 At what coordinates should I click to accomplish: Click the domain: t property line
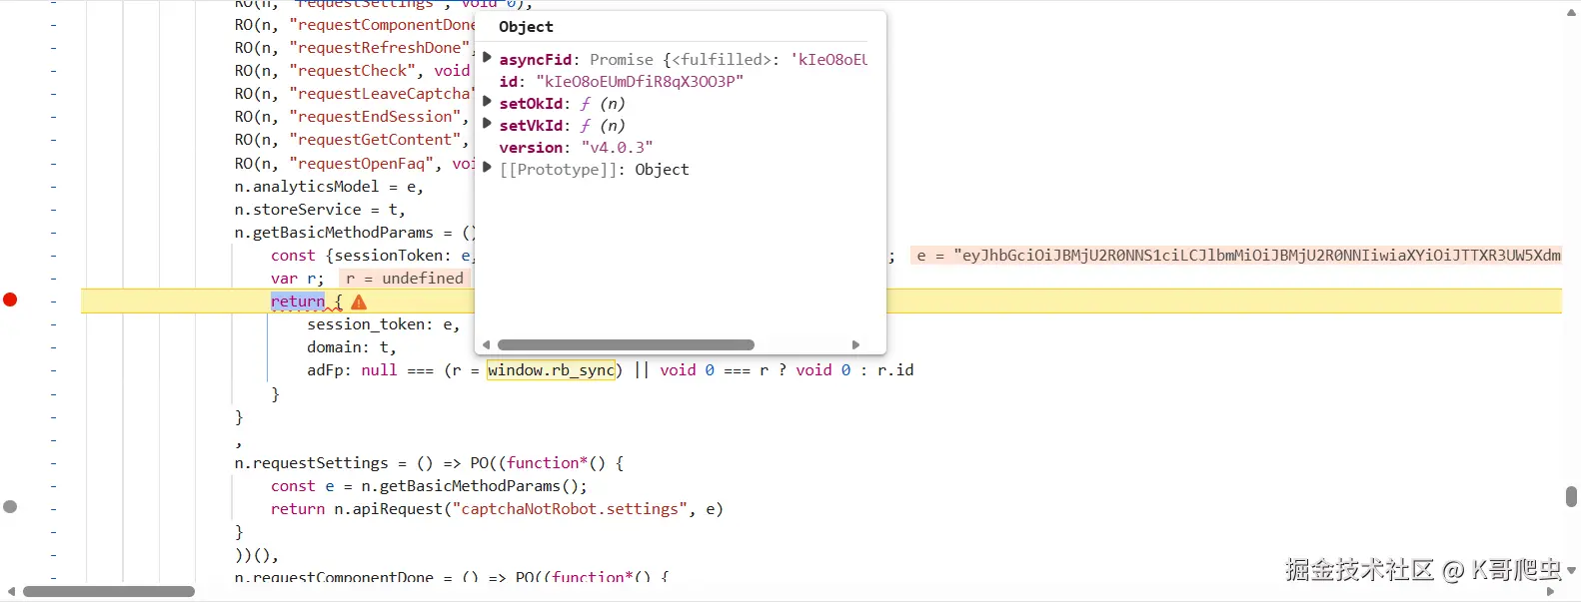(x=352, y=347)
